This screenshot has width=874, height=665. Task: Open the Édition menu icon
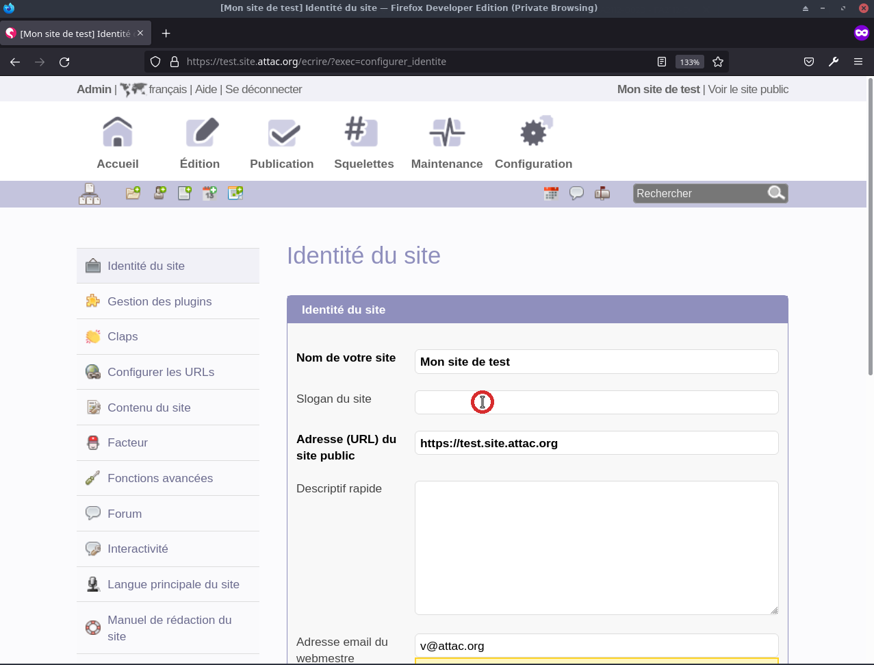click(x=201, y=132)
